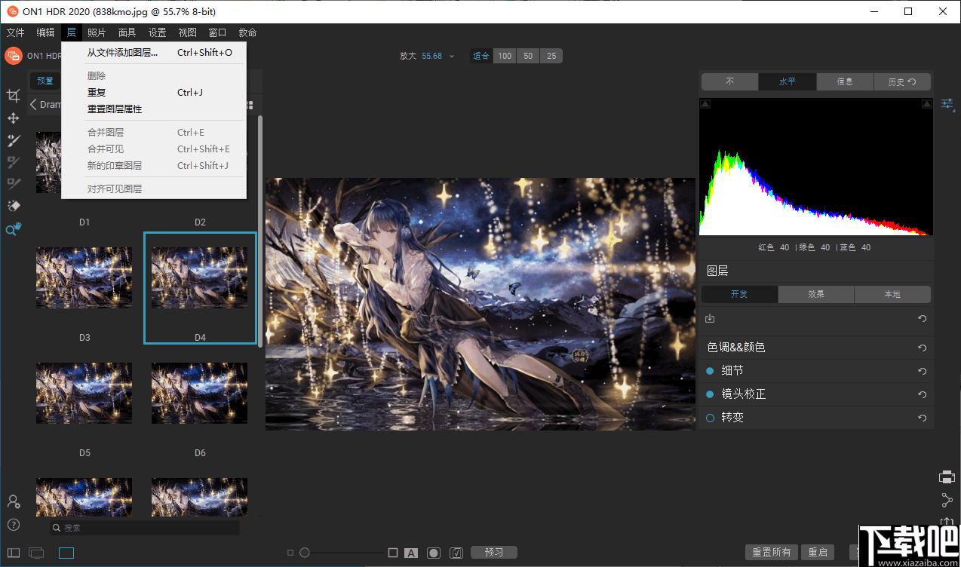Image resolution: width=961 pixels, height=567 pixels.
Task: Open the 视图 menu
Action: coord(187,32)
